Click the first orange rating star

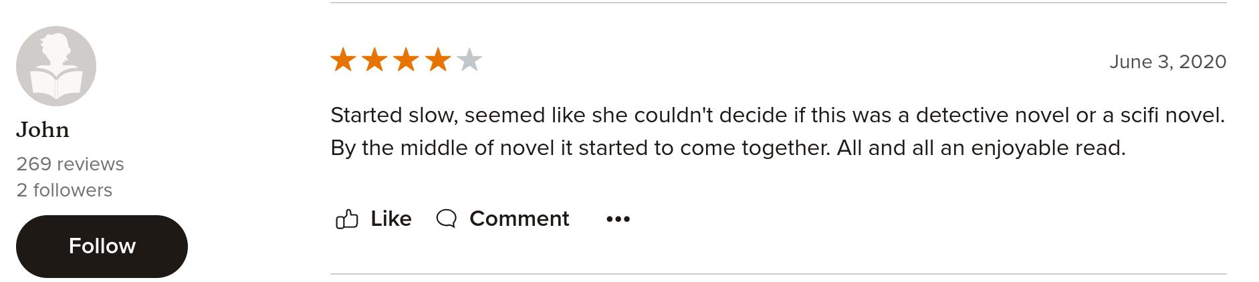coord(344,60)
